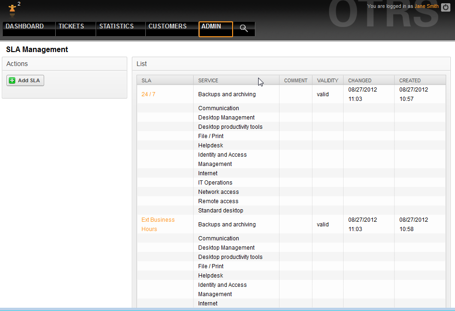Sort the list by the SLA column
Image resolution: width=455 pixels, height=311 pixels.
coord(146,80)
